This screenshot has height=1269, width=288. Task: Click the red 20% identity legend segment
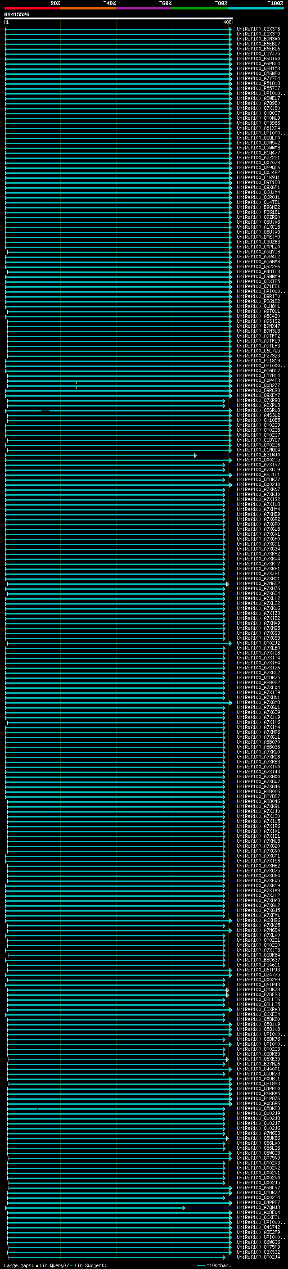coord(32,9)
